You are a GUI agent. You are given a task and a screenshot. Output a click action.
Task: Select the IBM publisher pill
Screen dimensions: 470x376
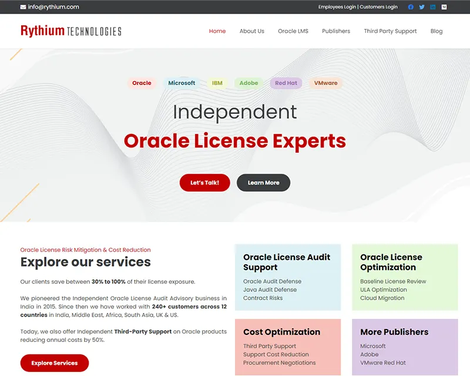[217, 83]
